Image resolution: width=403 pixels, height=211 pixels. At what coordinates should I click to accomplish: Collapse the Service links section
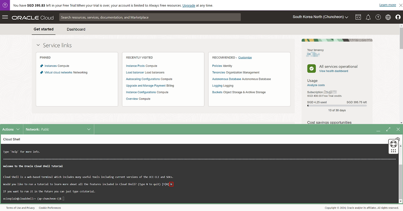click(38, 46)
